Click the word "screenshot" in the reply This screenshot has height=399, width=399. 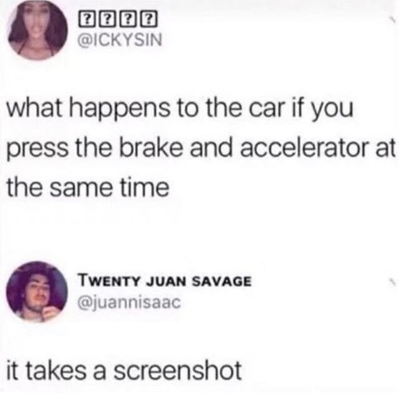point(177,370)
